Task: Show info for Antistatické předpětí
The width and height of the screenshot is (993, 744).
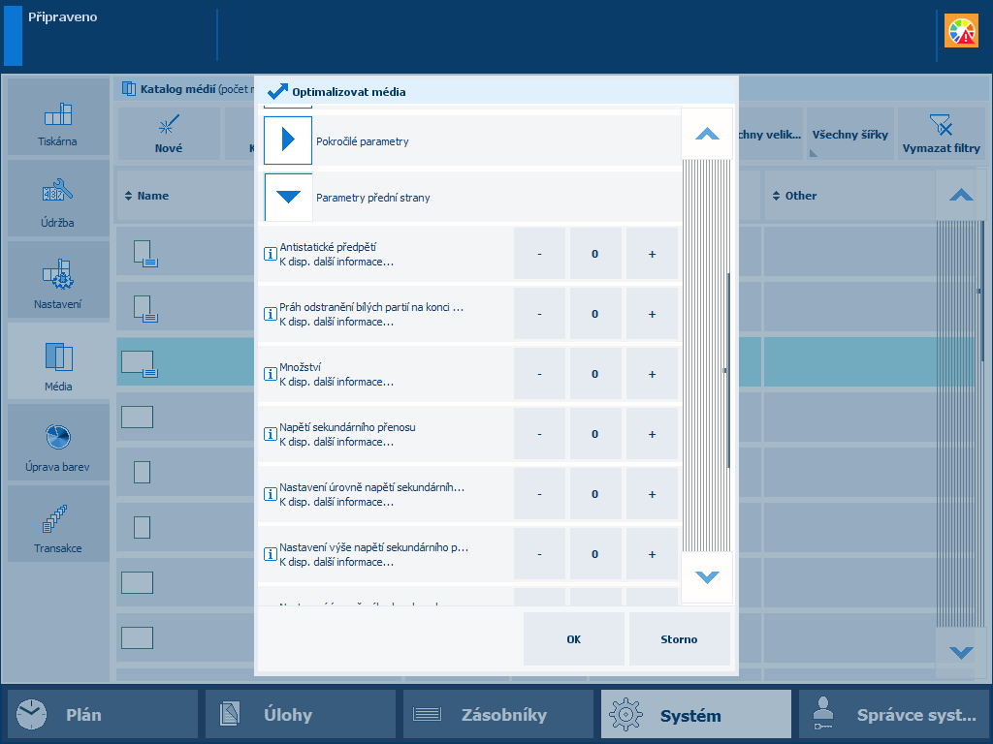Action: (x=270, y=254)
